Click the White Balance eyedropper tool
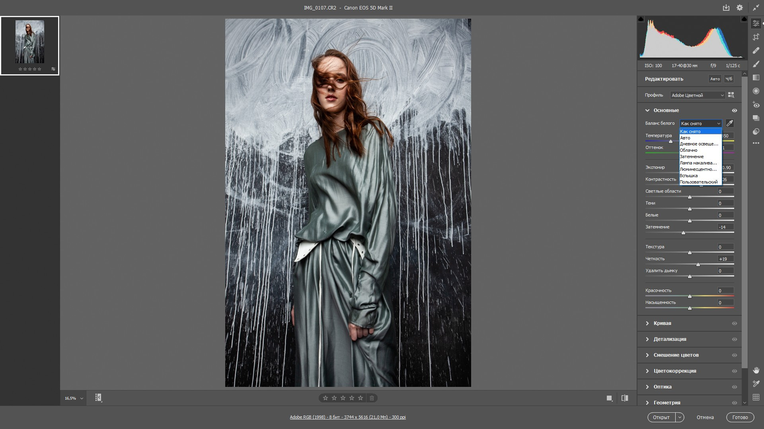This screenshot has height=429, width=764. [x=730, y=123]
